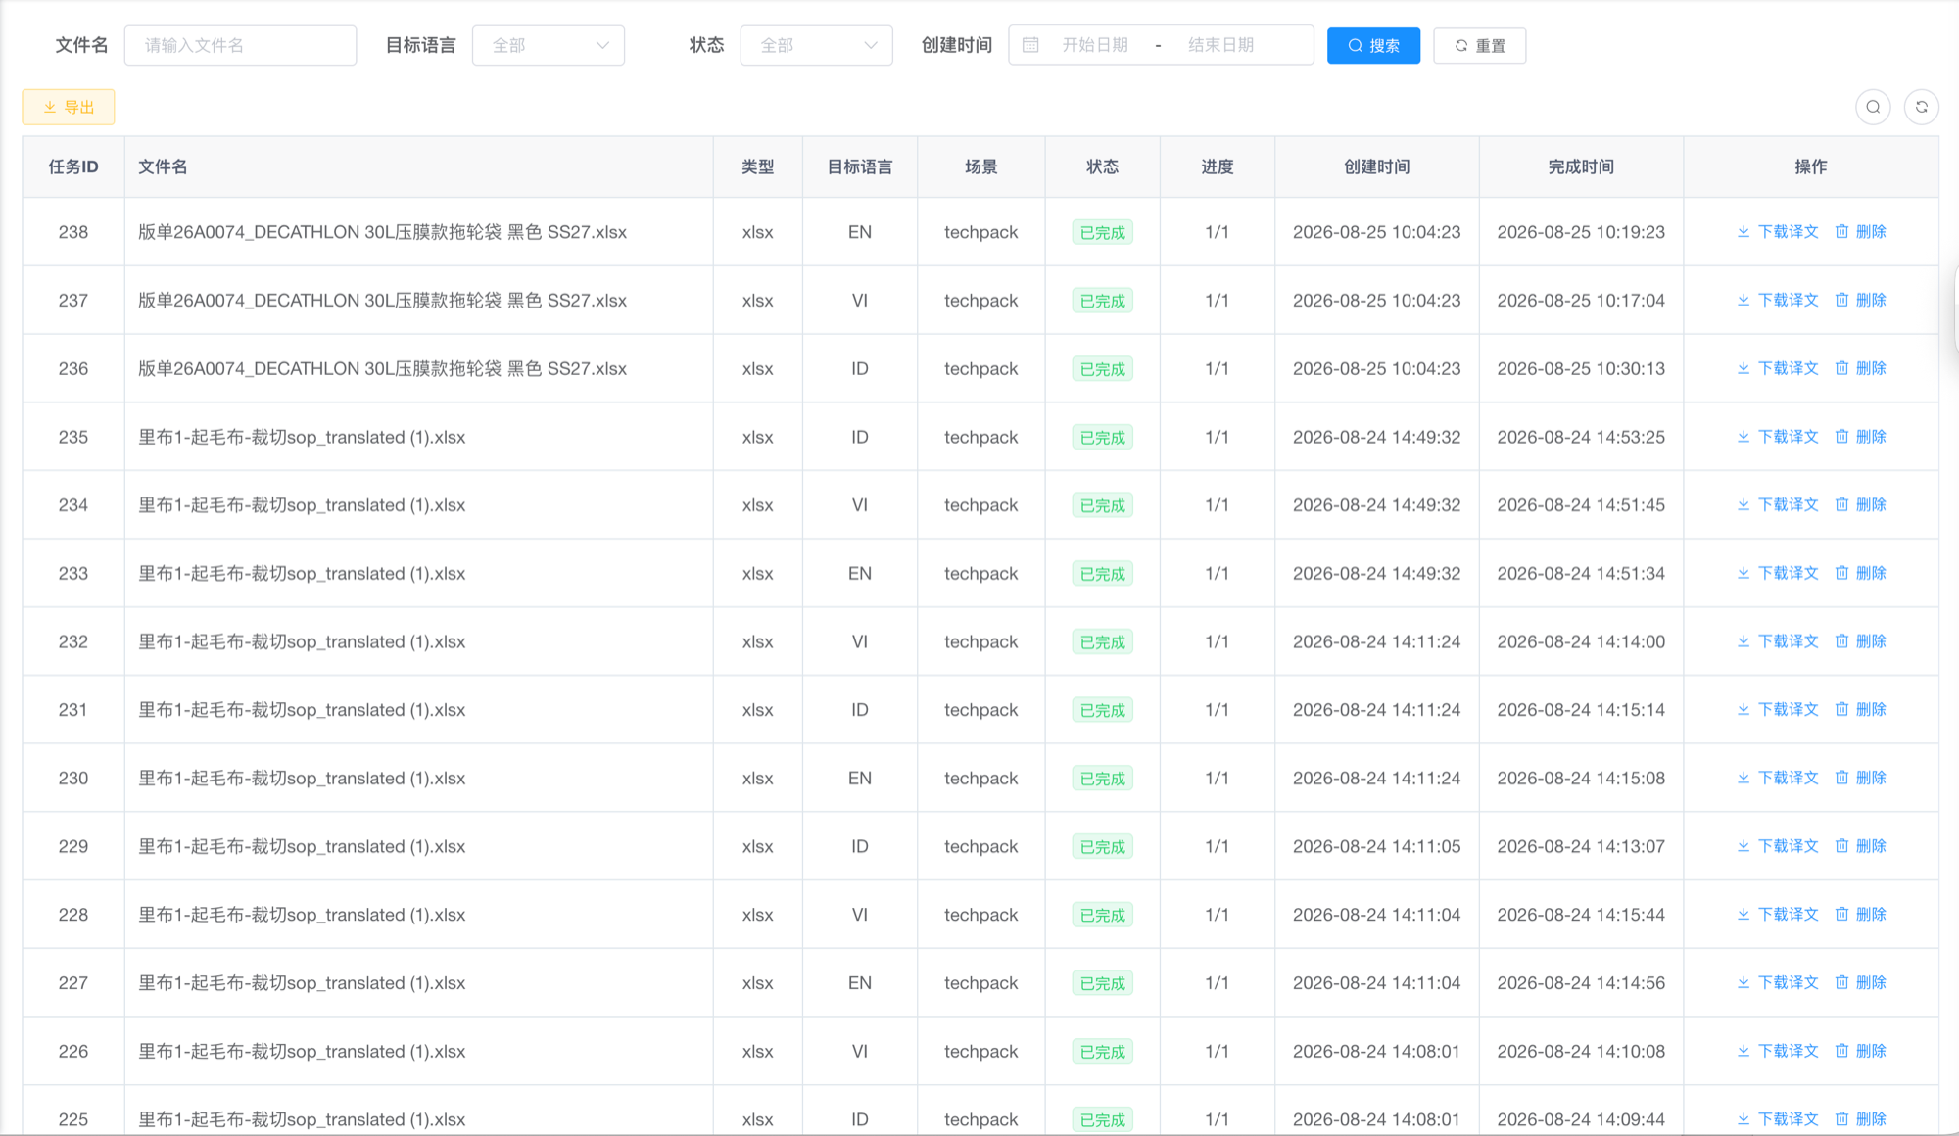Screen dimensions: 1959x1136
Task: Click the 已完成 status tag in row 238
Action: click(1103, 232)
